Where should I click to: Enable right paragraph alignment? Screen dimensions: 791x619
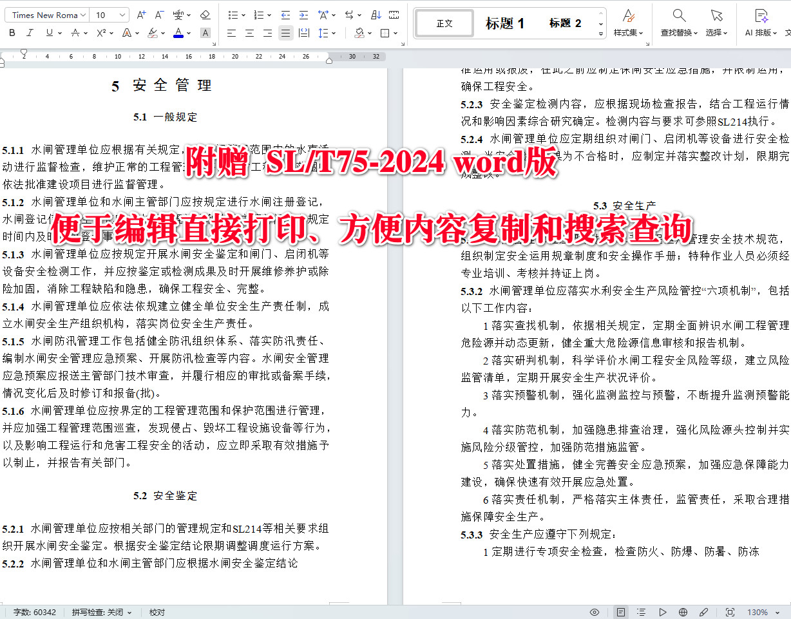click(267, 33)
